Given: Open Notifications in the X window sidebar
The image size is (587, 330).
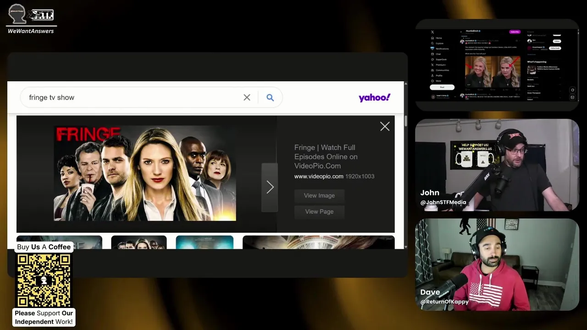Looking at the screenshot, I should coord(439,49).
